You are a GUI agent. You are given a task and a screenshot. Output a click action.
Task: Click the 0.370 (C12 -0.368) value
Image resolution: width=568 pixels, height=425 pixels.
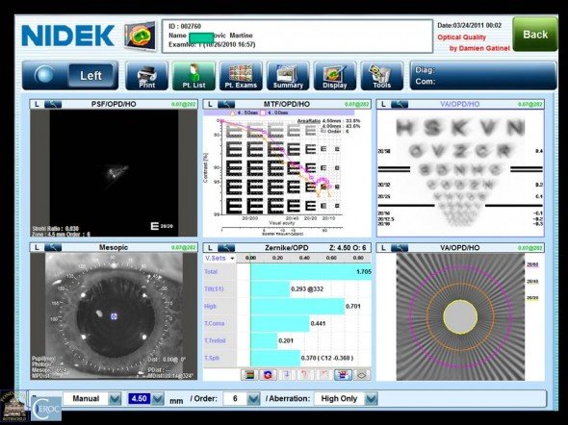327,358
